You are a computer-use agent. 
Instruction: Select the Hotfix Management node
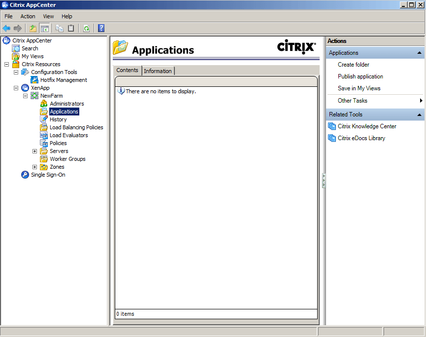(x=64, y=79)
